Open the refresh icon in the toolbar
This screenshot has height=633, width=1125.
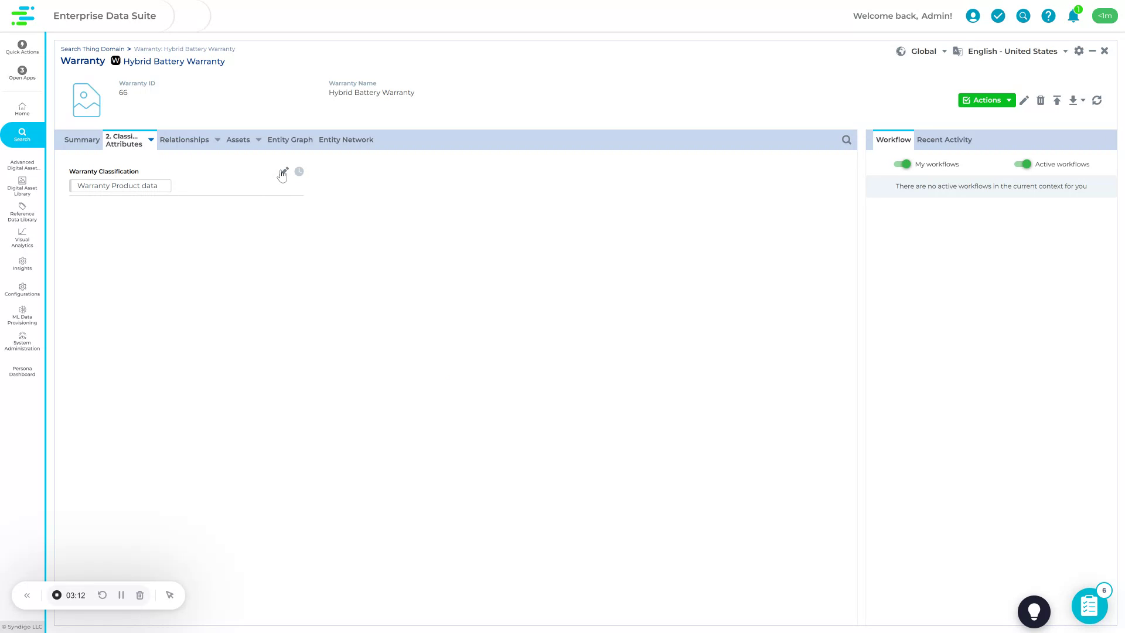(1097, 100)
